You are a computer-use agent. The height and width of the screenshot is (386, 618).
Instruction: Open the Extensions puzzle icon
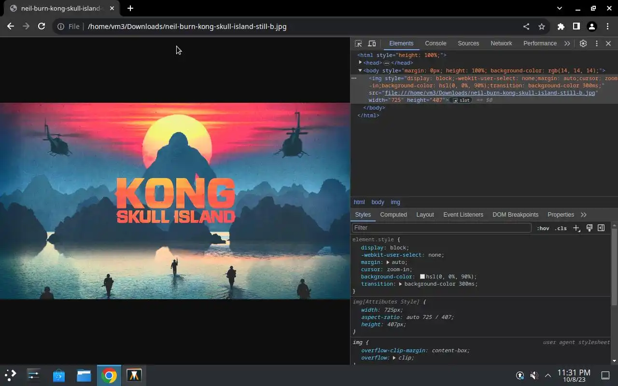561,27
